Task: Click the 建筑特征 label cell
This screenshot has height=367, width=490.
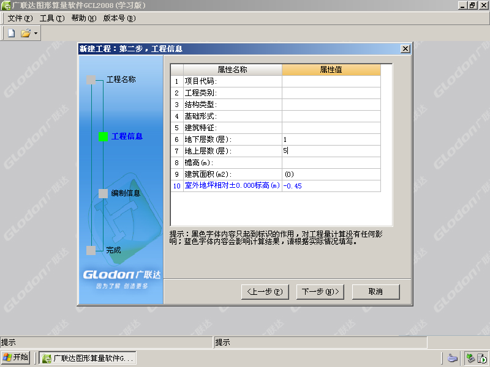Action: point(233,128)
